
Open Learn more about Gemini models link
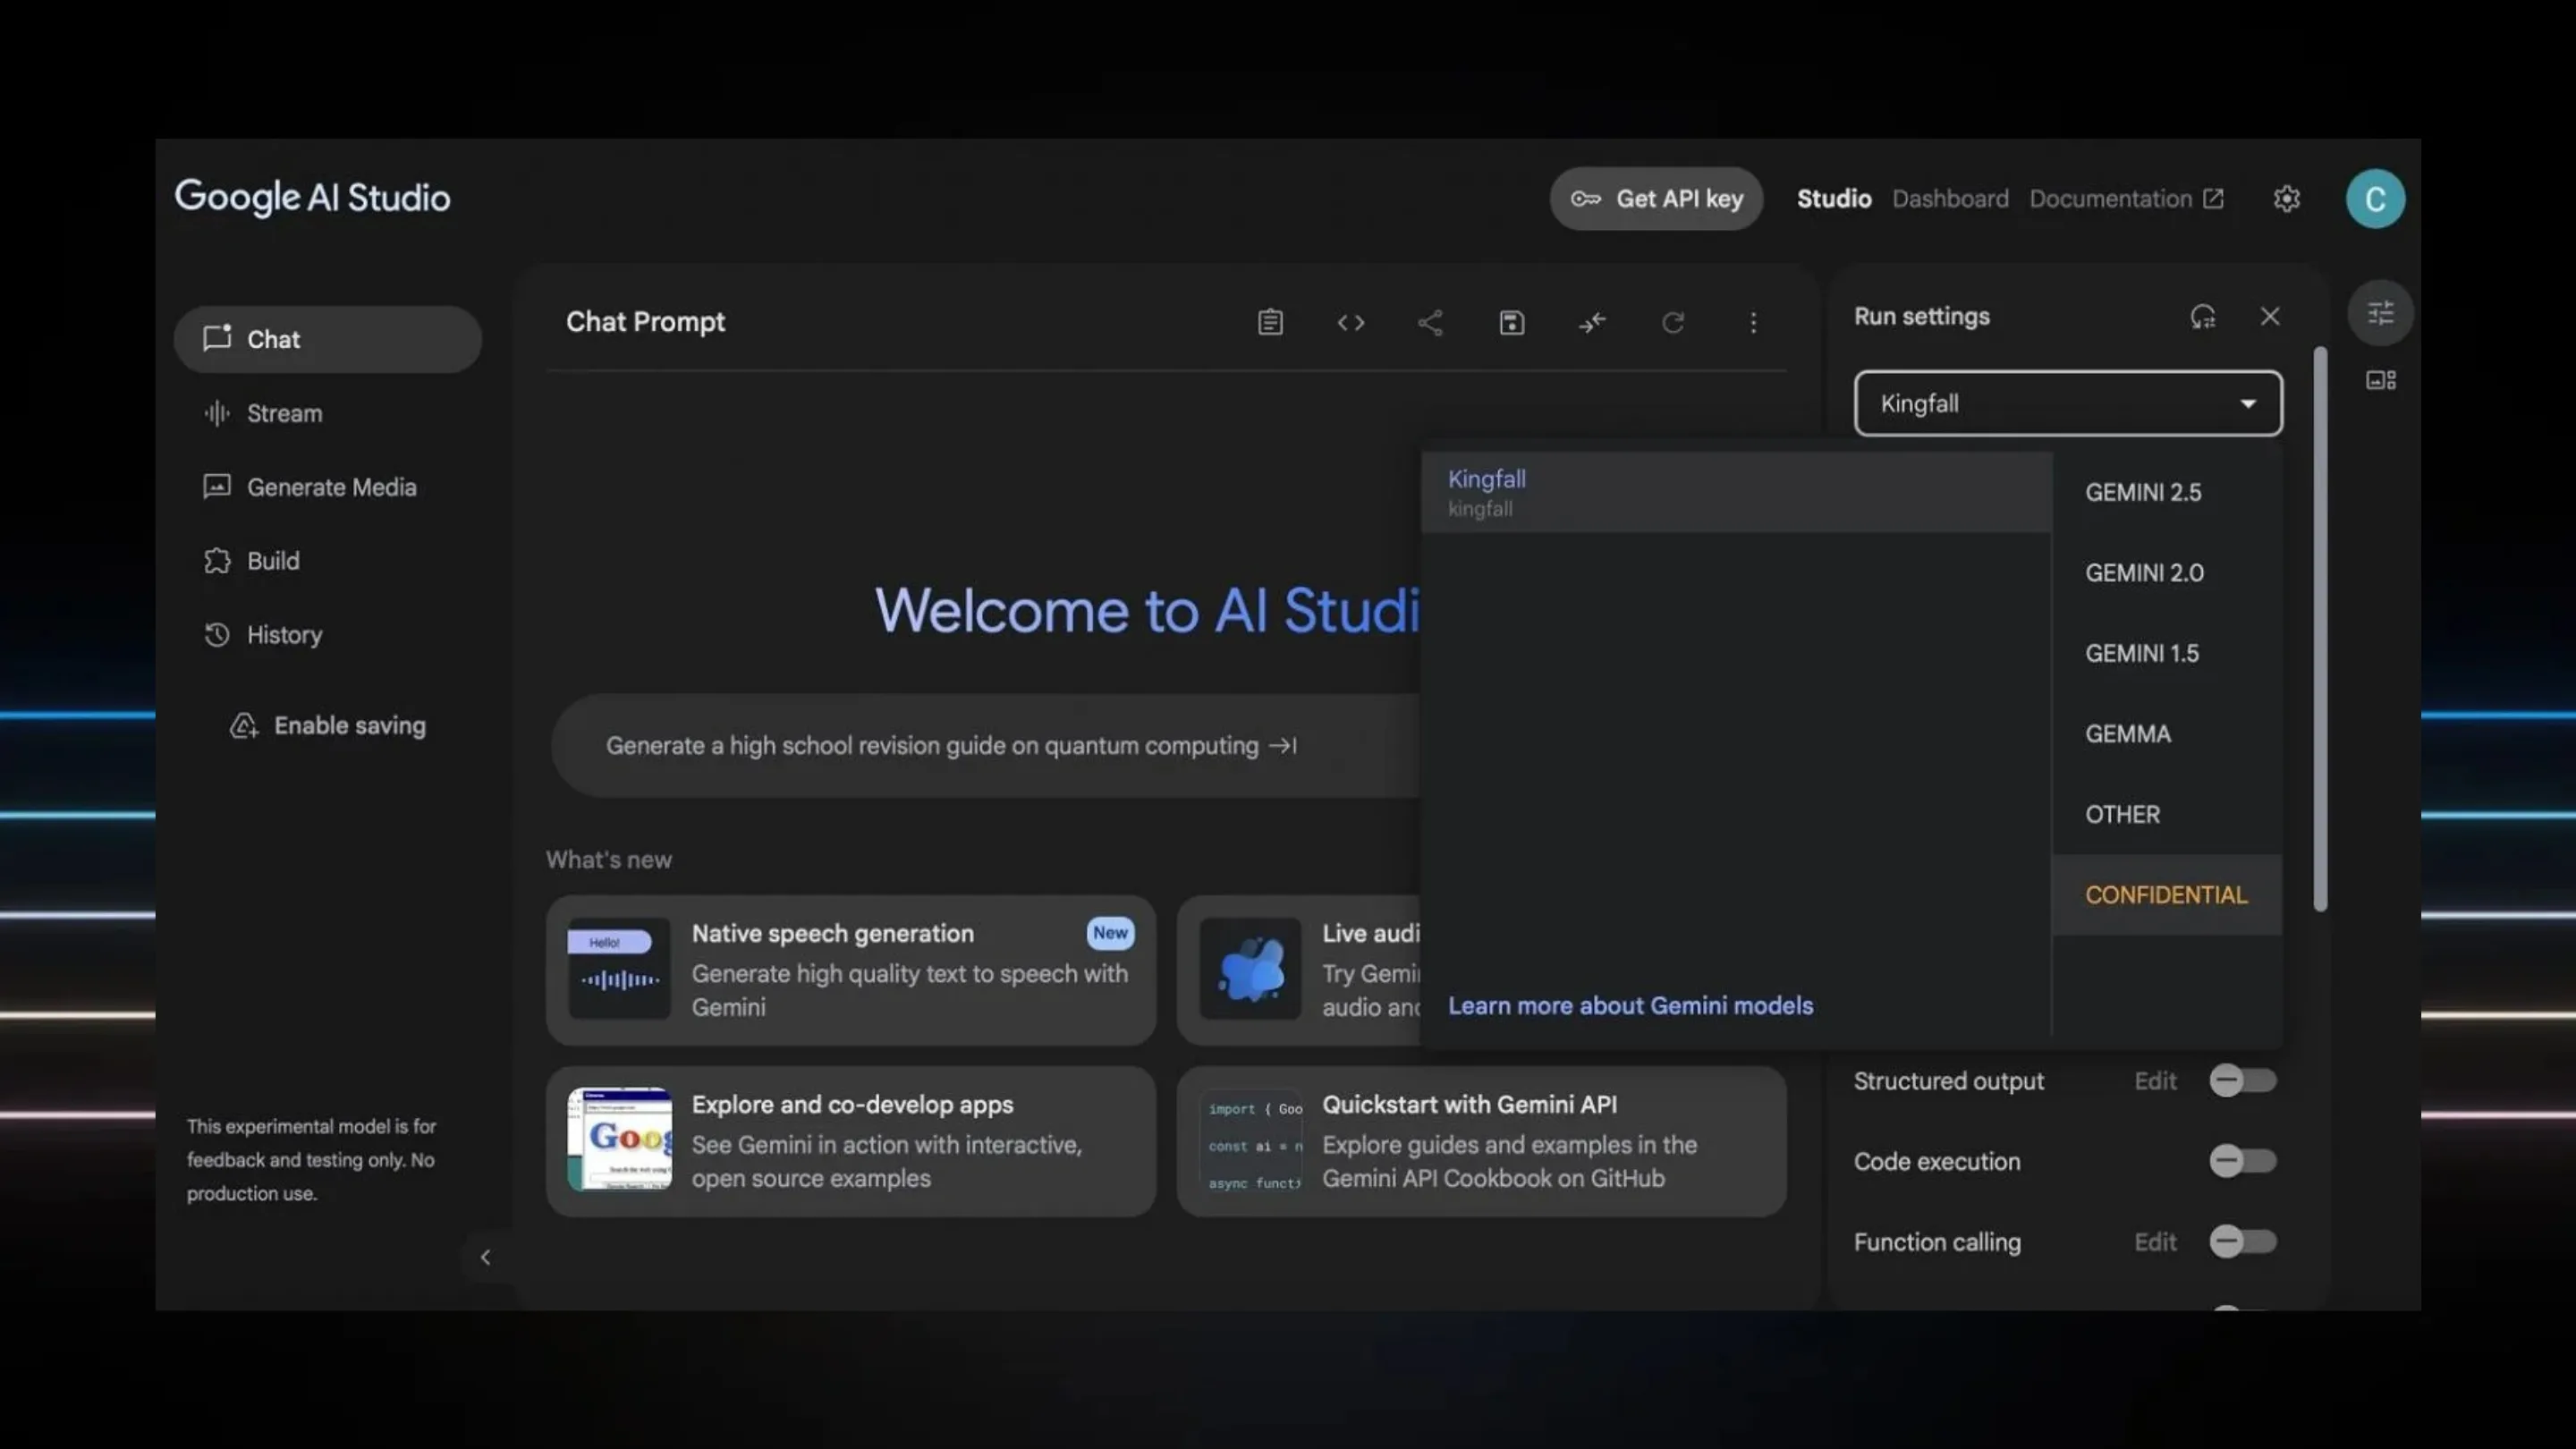(1630, 1006)
